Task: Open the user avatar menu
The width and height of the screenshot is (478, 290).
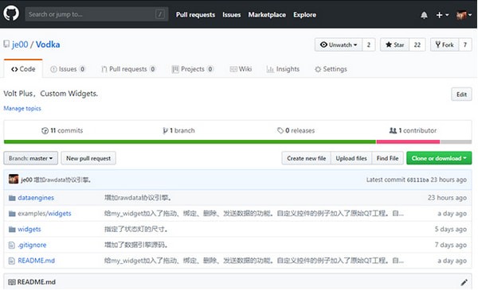Action: tap(464, 15)
